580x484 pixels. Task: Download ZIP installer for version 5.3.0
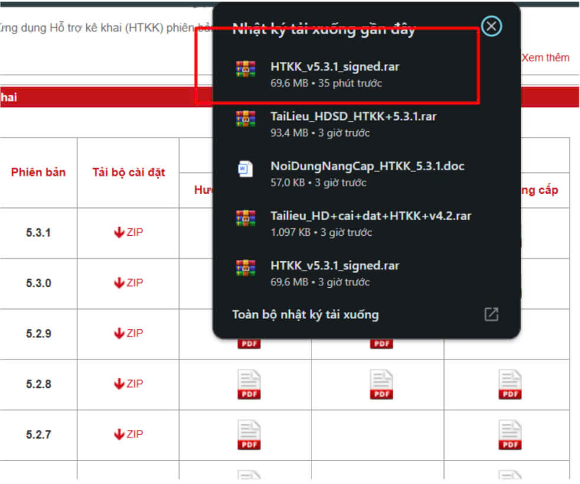pos(128,283)
